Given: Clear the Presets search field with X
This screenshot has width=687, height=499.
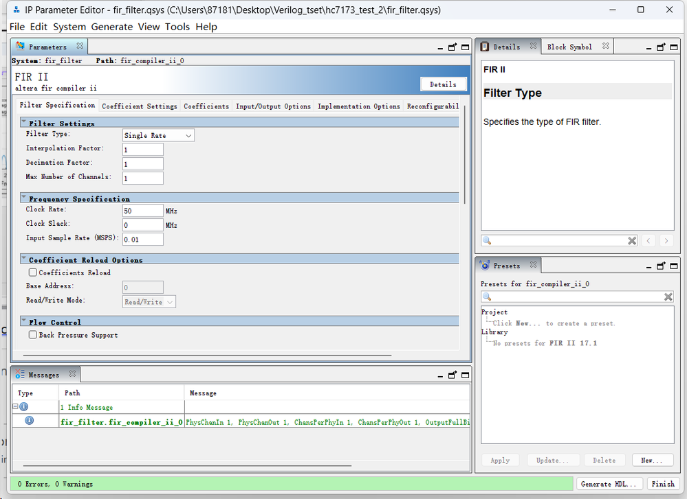Looking at the screenshot, I should [x=668, y=297].
